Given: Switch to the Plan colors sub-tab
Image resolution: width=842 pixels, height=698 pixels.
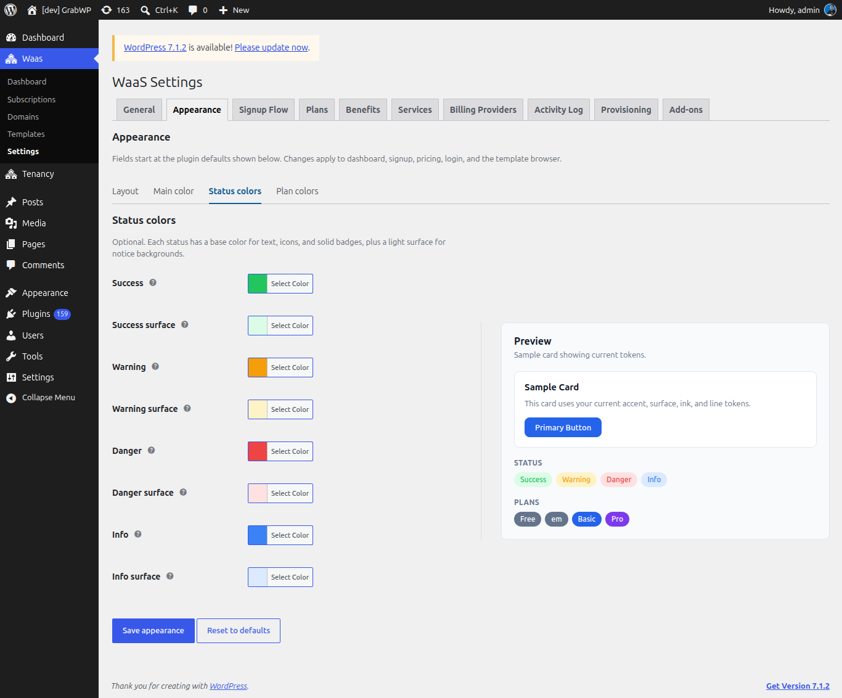Looking at the screenshot, I should (x=297, y=191).
